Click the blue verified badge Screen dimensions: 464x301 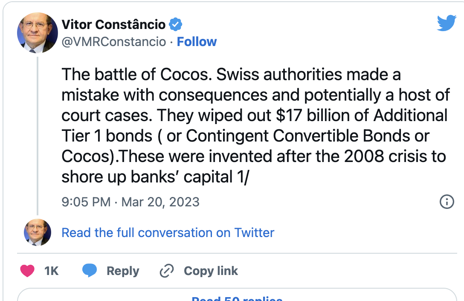[x=176, y=25]
